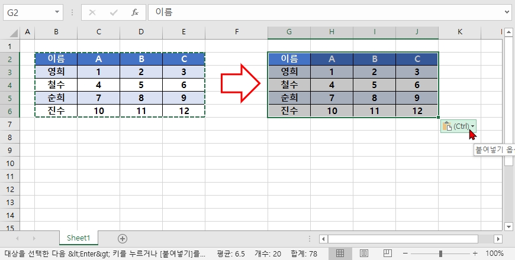Click cell D4 containing 5

pos(141,85)
